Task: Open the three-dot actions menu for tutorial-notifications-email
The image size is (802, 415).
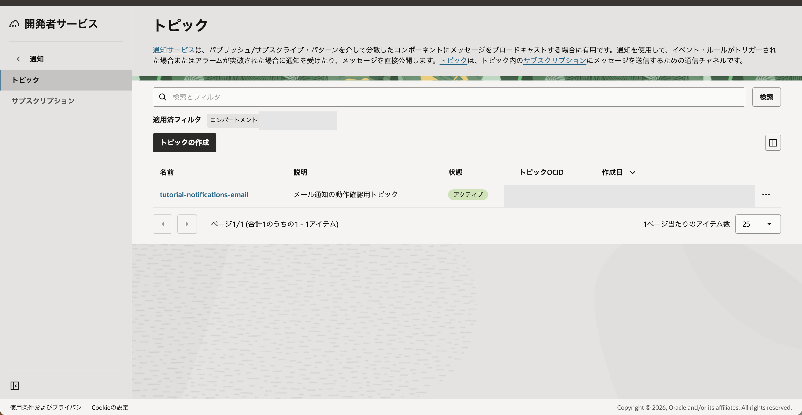Action: coord(766,195)
